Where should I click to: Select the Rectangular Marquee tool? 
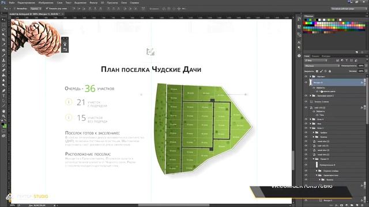click(3, 25)
